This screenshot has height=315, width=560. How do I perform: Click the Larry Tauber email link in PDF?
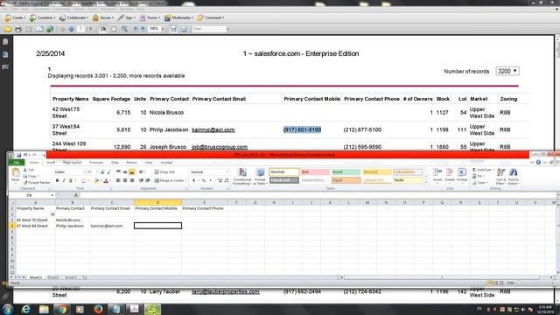226,291
